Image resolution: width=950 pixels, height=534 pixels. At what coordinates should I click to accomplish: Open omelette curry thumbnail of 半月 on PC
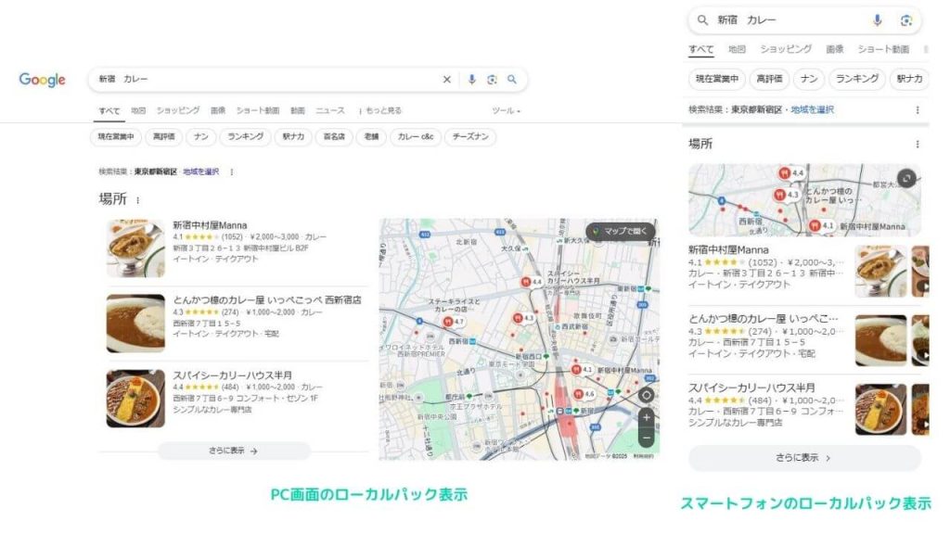pyautogui.click(x=135, y=399)
